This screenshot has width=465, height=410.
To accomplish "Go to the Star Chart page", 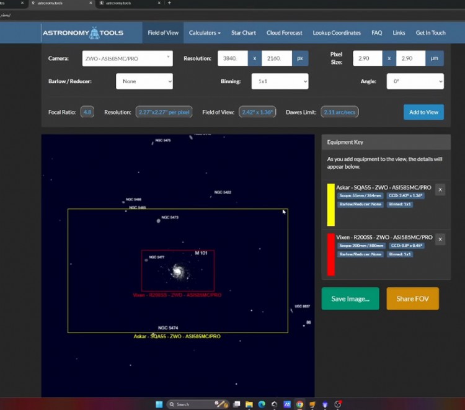I will click(x=244, y=33).
